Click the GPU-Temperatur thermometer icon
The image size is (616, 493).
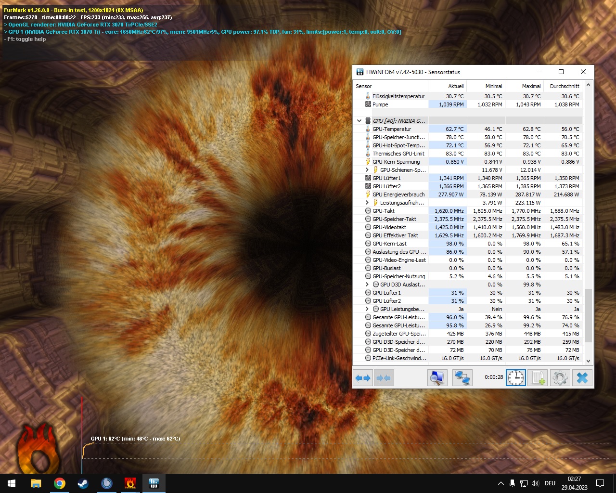click(x=368, y=129)
